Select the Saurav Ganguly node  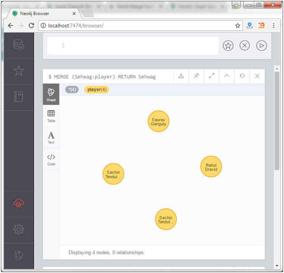(158, 121)
